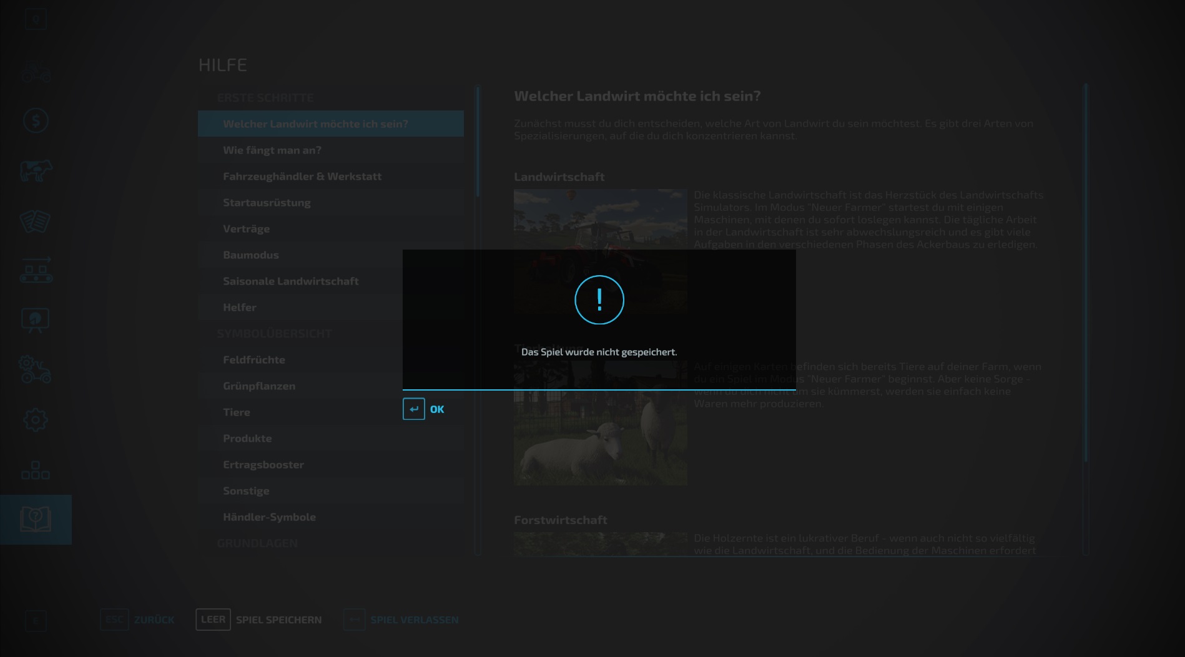Open the general settings gear icon
This screenshot has height=657, width=1185.
36,420
